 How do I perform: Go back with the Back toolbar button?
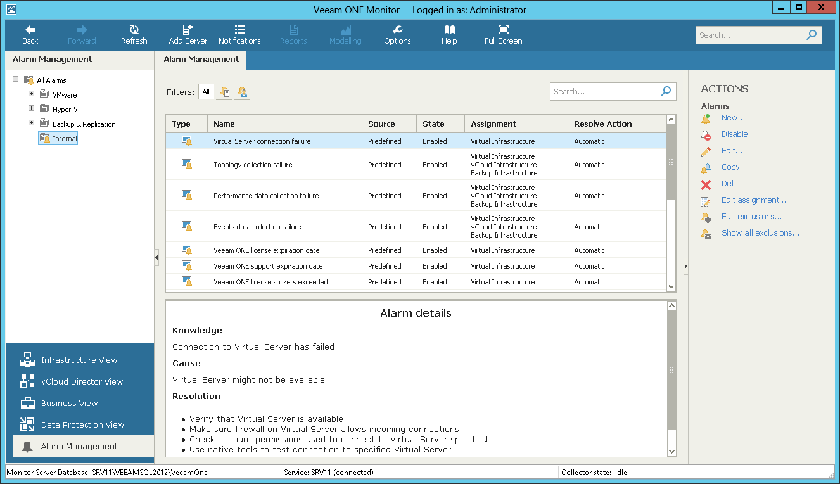pos(30,35)
